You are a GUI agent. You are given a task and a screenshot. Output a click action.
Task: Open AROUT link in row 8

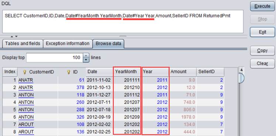tap(26, 132)
